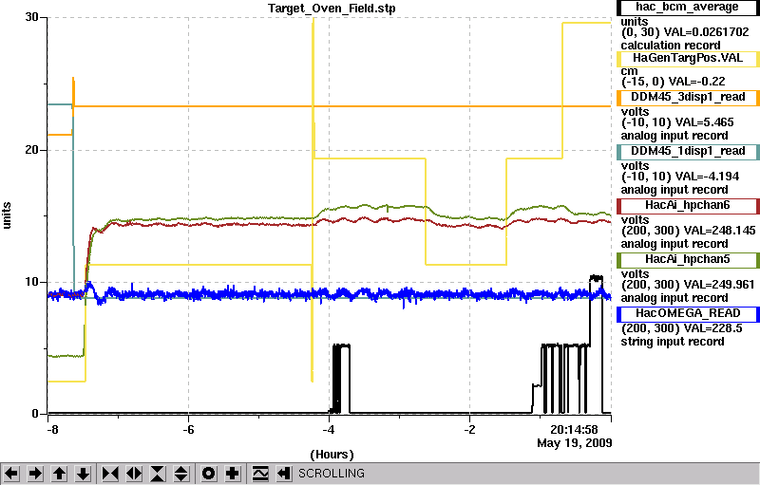Image resolution: width=760 pixels, height=485 pixels.
Task: Click the 20 y-axis tick label
Action: [32, 150]
